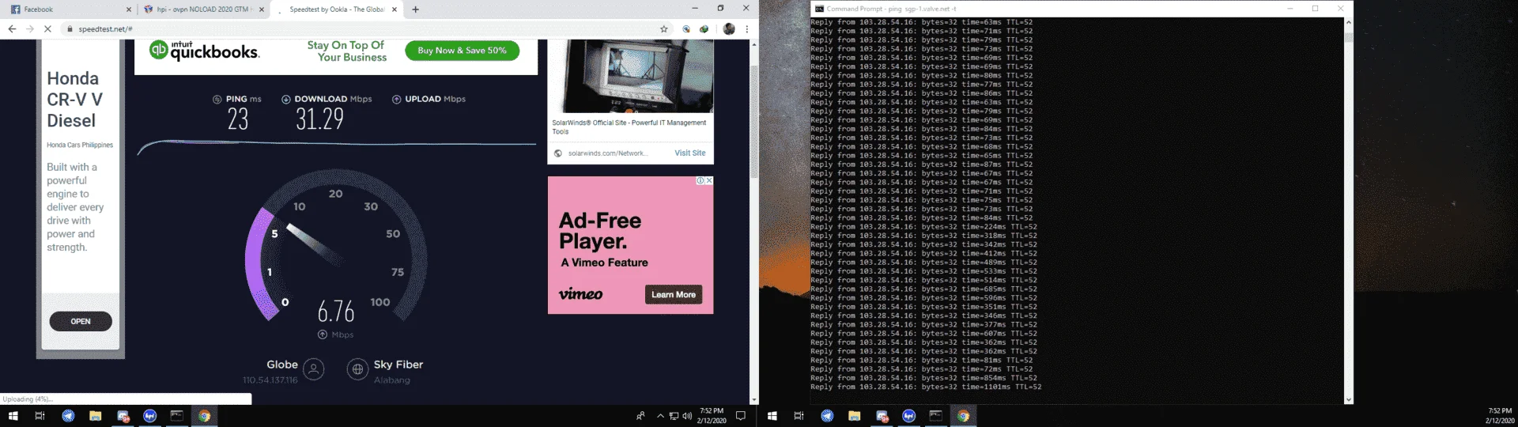The image size is (1518, 427).
Task: Click the SolarWinds ad thumbnail image
Action: click(630, 77)
